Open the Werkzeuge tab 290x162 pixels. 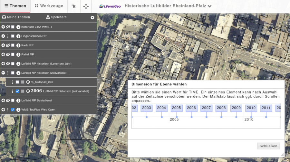click(x=49, y=6)
